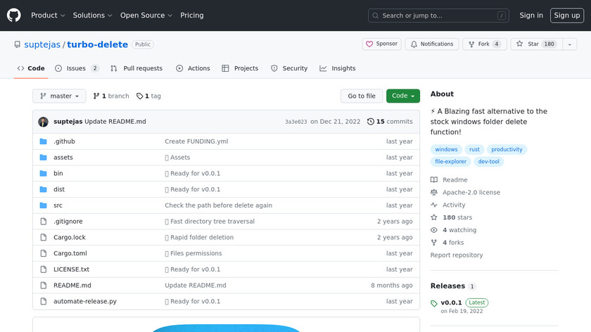Viewport: 591px width, 332px height.
Task: Open the commit history clock icon
Action: (371, 122)
